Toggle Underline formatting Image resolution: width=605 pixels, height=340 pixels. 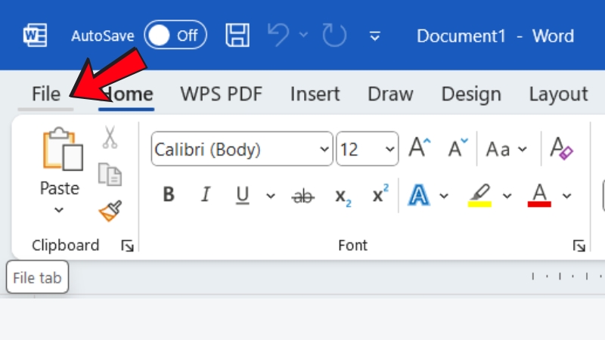pos(242,195)
